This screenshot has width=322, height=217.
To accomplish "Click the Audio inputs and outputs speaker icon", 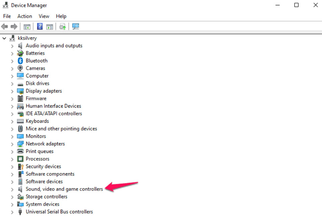I will (20, 46).
